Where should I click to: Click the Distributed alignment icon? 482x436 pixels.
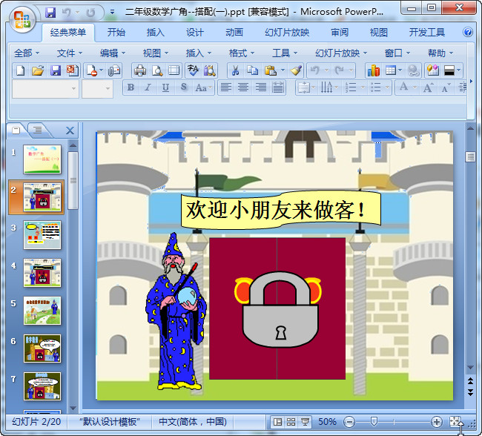click(278, 87)
